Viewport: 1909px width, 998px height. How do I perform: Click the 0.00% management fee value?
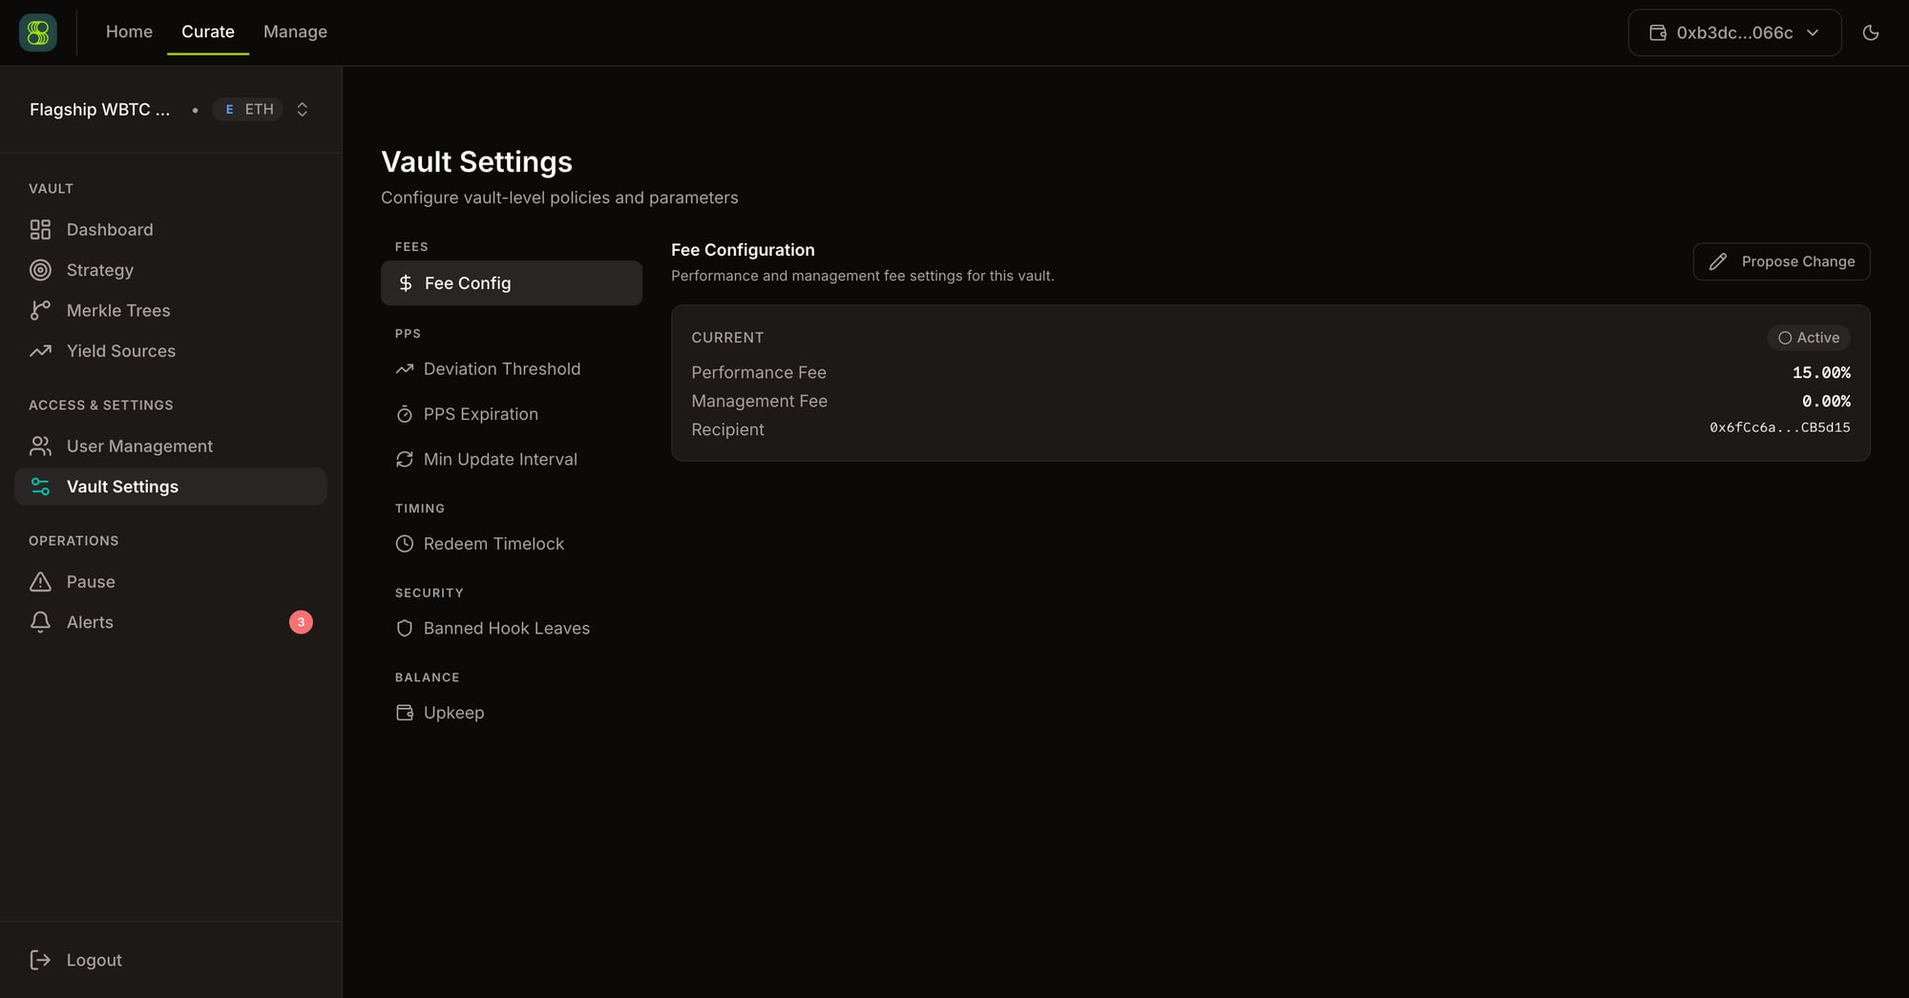[x=1826, y=401]
